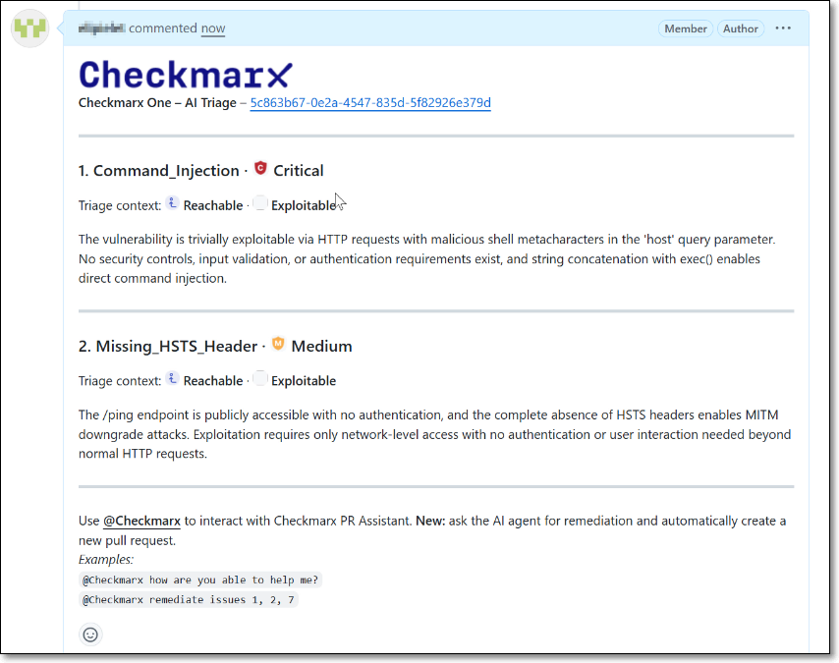This screenshot has width=839, height=663.
Task: Add a reaction with the smiley icon
Action: [x=90, y=635]
